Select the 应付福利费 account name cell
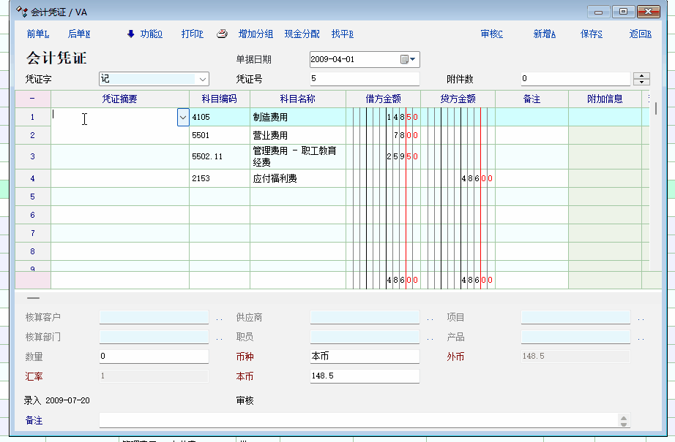 point(297,178)
